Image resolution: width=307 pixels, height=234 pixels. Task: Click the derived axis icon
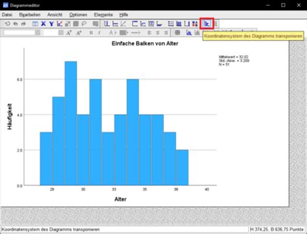[187, 24]
